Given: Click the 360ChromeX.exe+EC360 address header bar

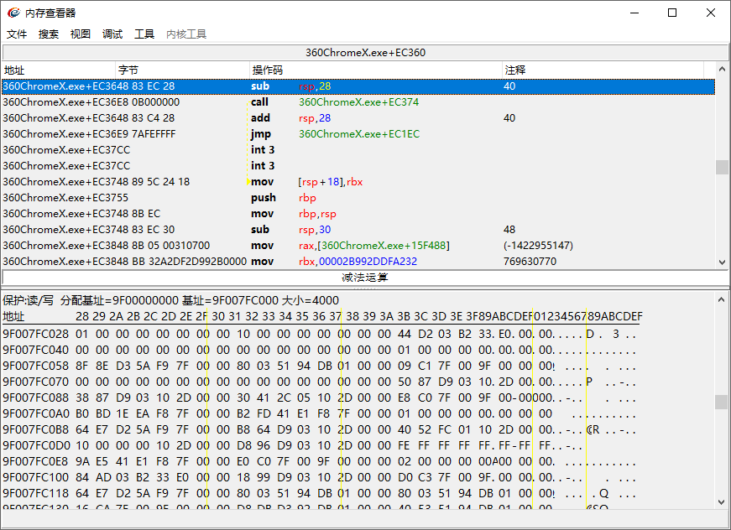Looking at the screenshot, I should coord(366,53).
